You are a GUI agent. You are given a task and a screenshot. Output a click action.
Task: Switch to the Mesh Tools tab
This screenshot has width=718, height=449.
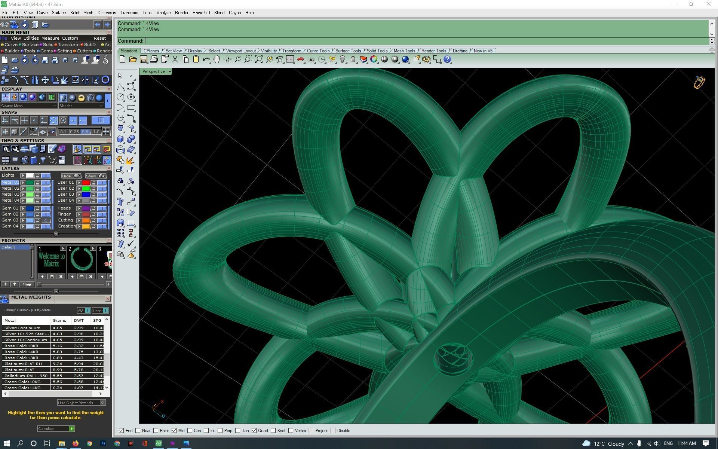(x=404, y=51)
